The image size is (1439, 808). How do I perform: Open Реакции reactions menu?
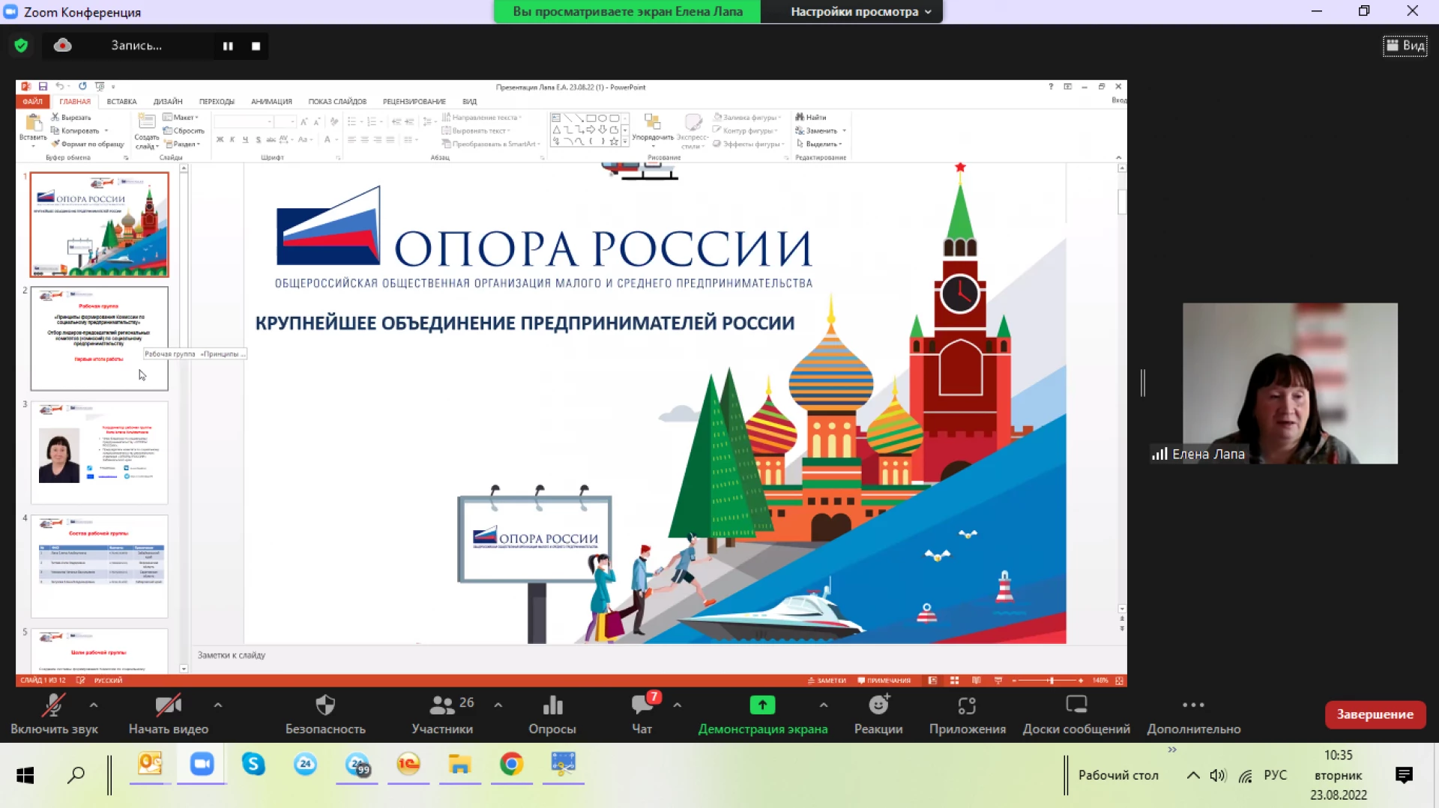[x=878, y=714]
